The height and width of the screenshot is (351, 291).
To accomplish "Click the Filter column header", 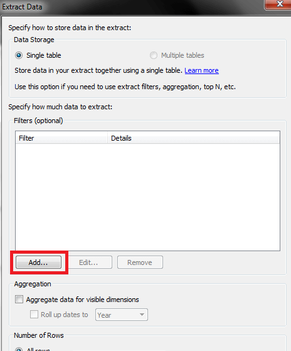I will pos(61,138).
